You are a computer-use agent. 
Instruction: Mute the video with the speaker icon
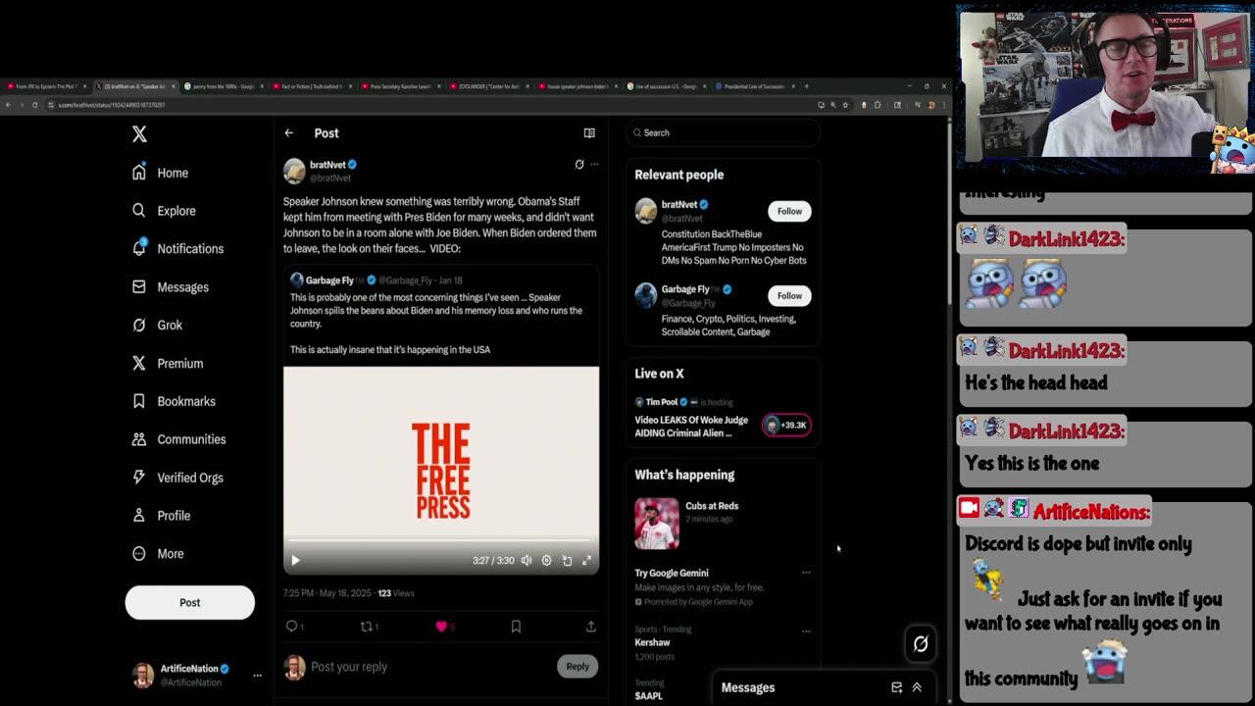(527, 561)
